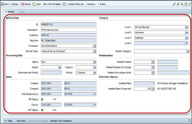This screenshot has width=192, height=124.
Task: Click the icon at right end of Text bar
Action: 189,120
